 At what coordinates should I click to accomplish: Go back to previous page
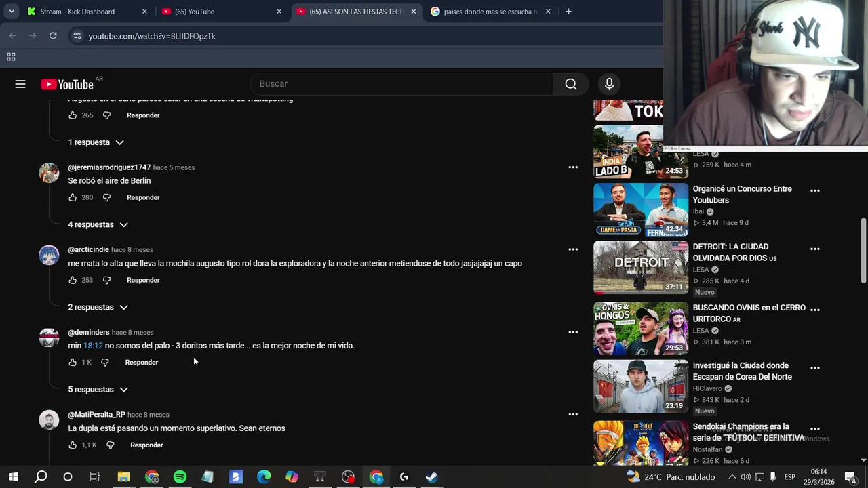pyautogui.click(x=12, y=36)
